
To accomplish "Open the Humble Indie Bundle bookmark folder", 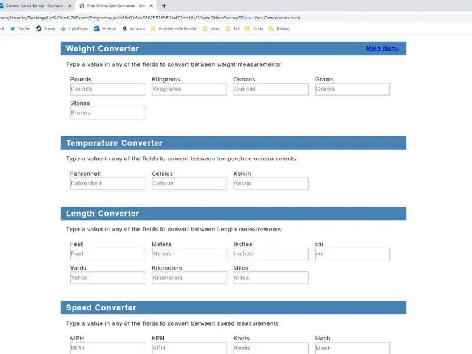I will (173, 28).
